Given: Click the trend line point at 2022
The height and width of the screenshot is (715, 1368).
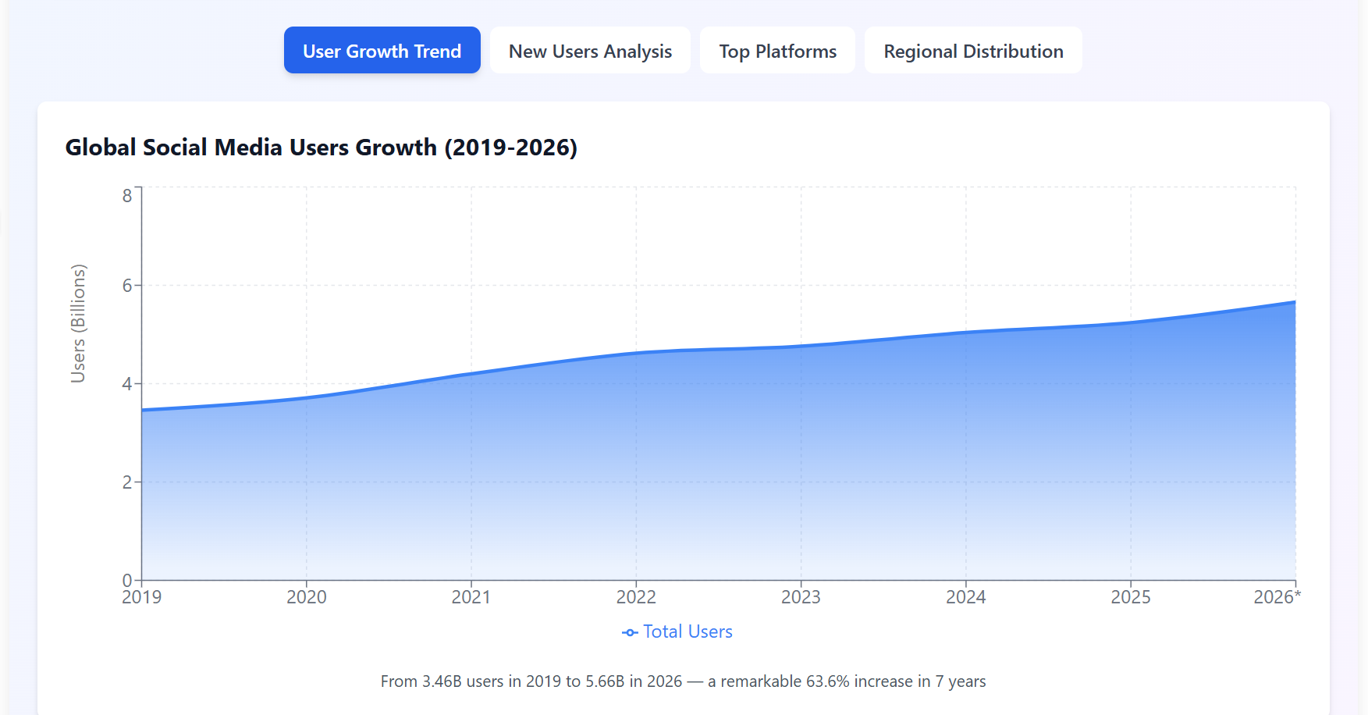Looking at the screenshot, I should (636, 353).
